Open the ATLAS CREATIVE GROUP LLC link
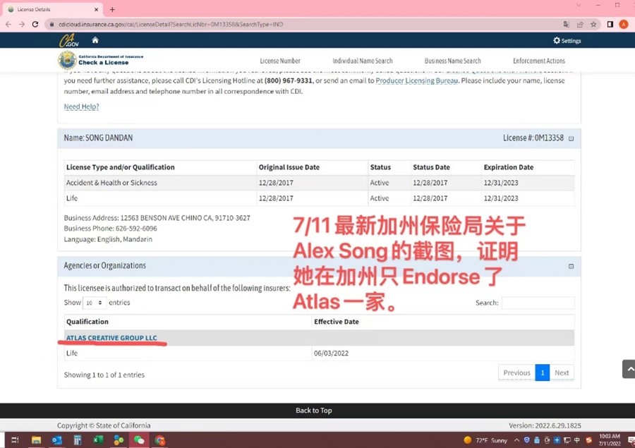635x448 pixels. click(x=111, y=338)
